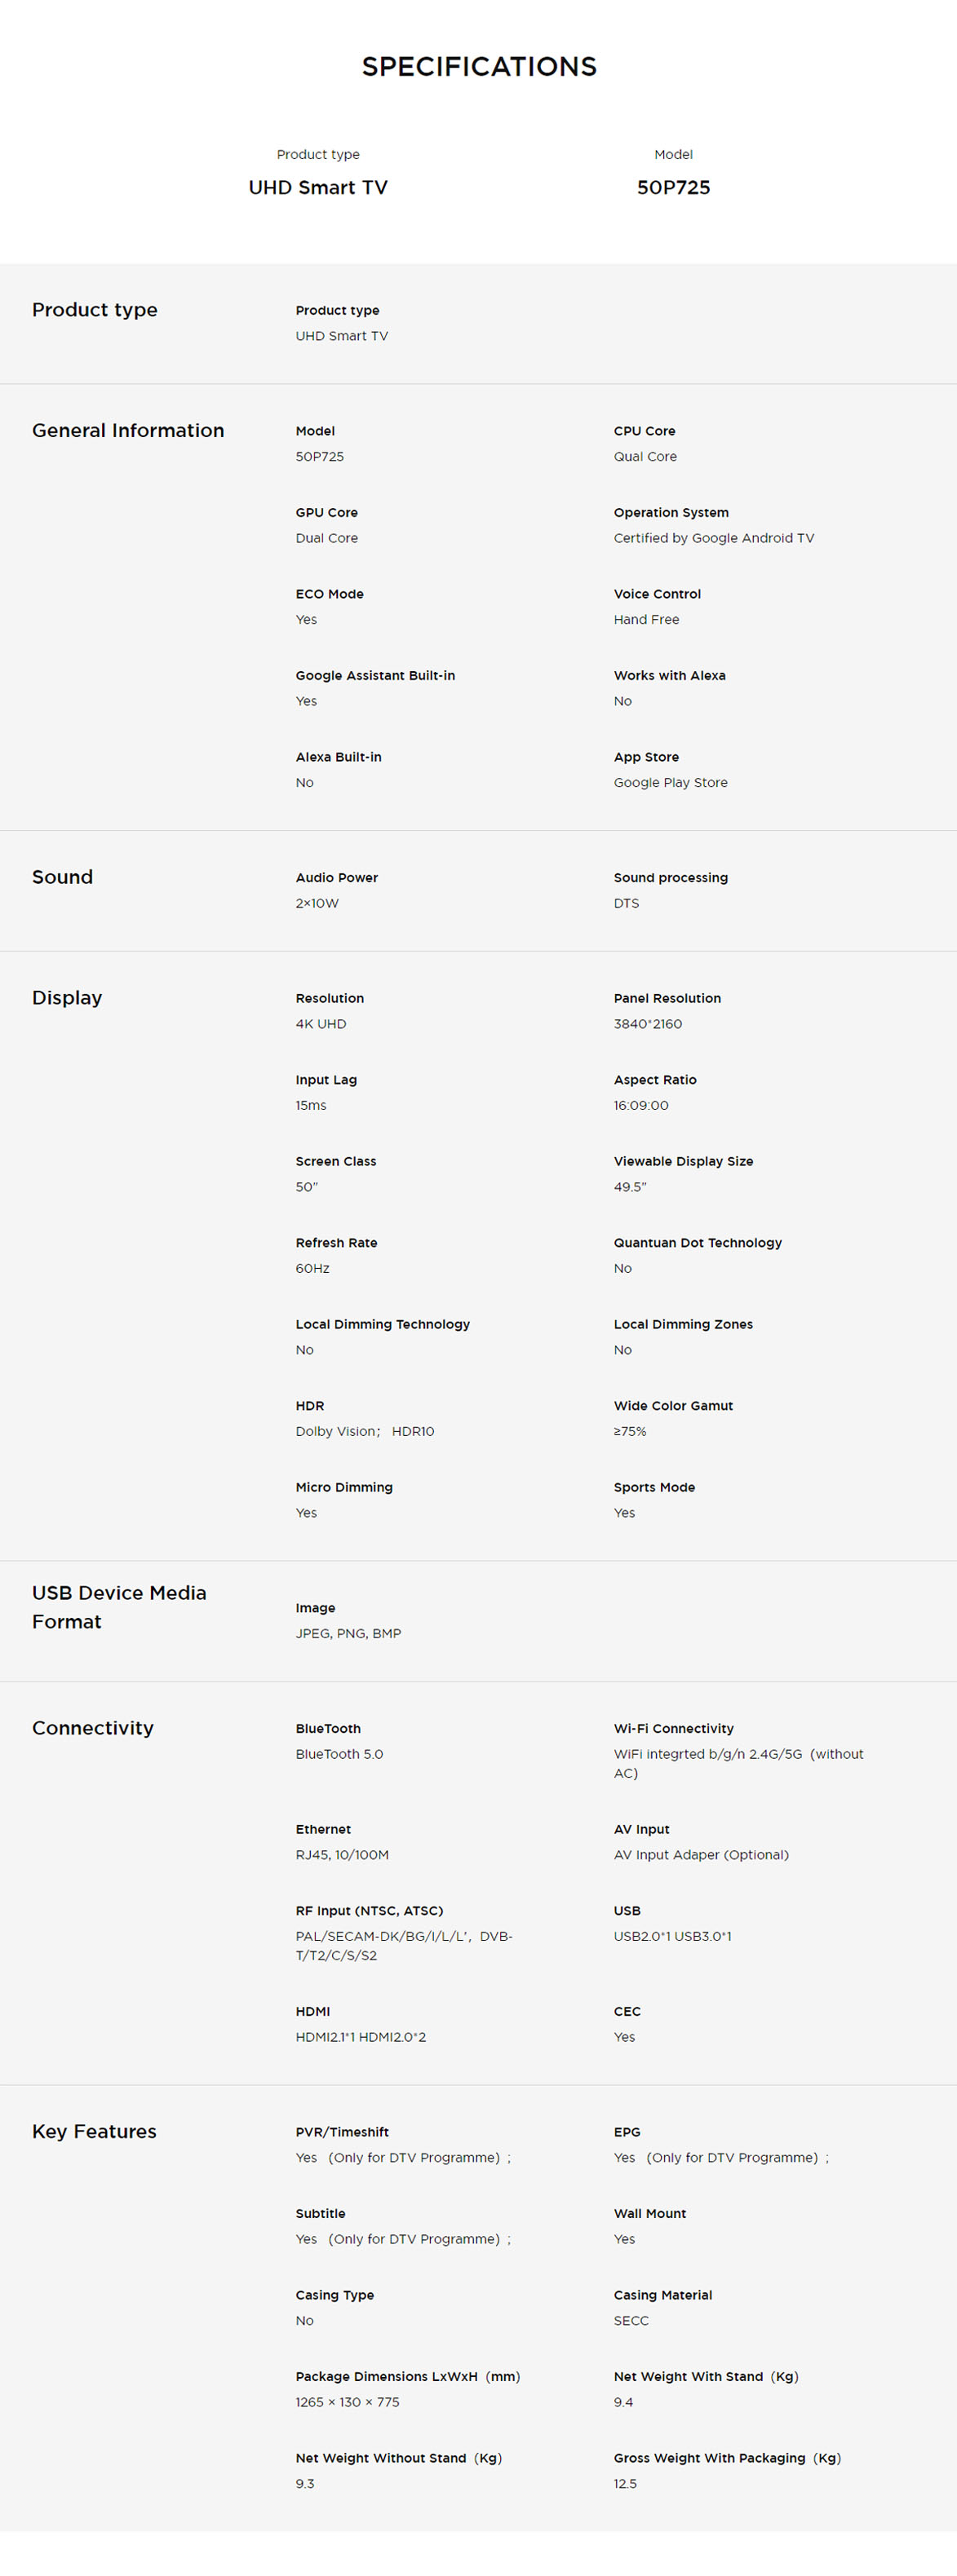The image size is (957, 2576).
Task: Select the Google Play Store value
Action: (x=670, y=783)
